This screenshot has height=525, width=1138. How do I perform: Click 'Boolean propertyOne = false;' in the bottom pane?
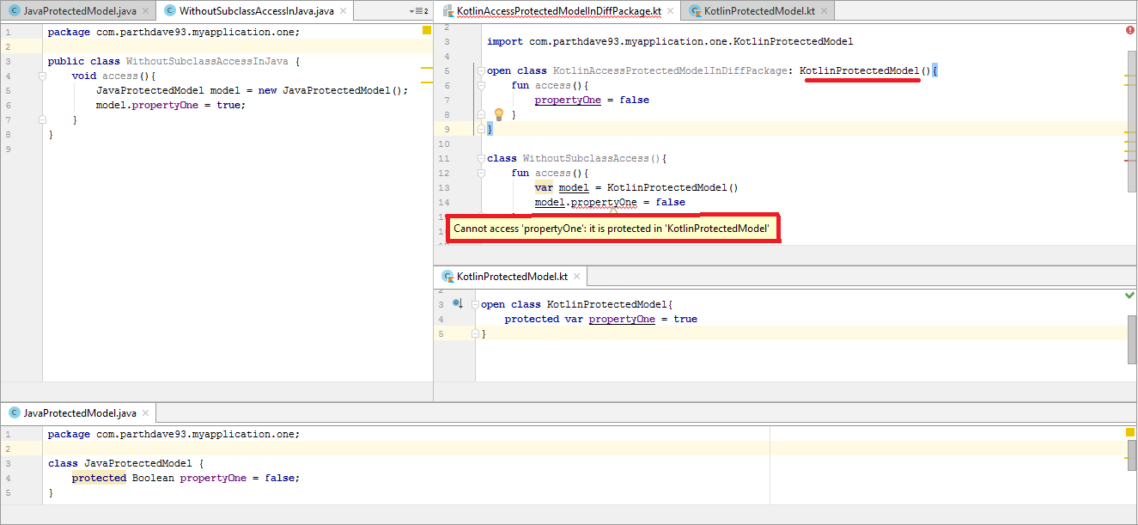[x=216, y=478]
